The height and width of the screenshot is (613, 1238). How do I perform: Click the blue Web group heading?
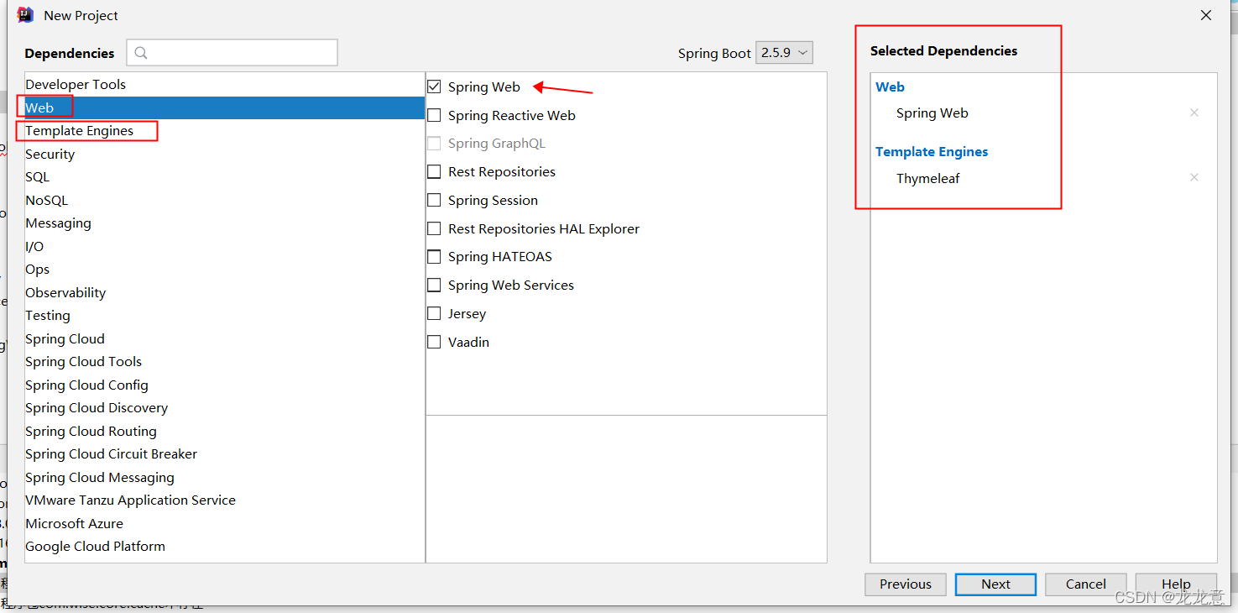890,86
